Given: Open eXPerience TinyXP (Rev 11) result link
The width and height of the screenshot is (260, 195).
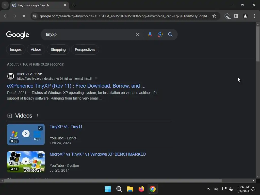Looking at the screenshot, I should (76, 86).
